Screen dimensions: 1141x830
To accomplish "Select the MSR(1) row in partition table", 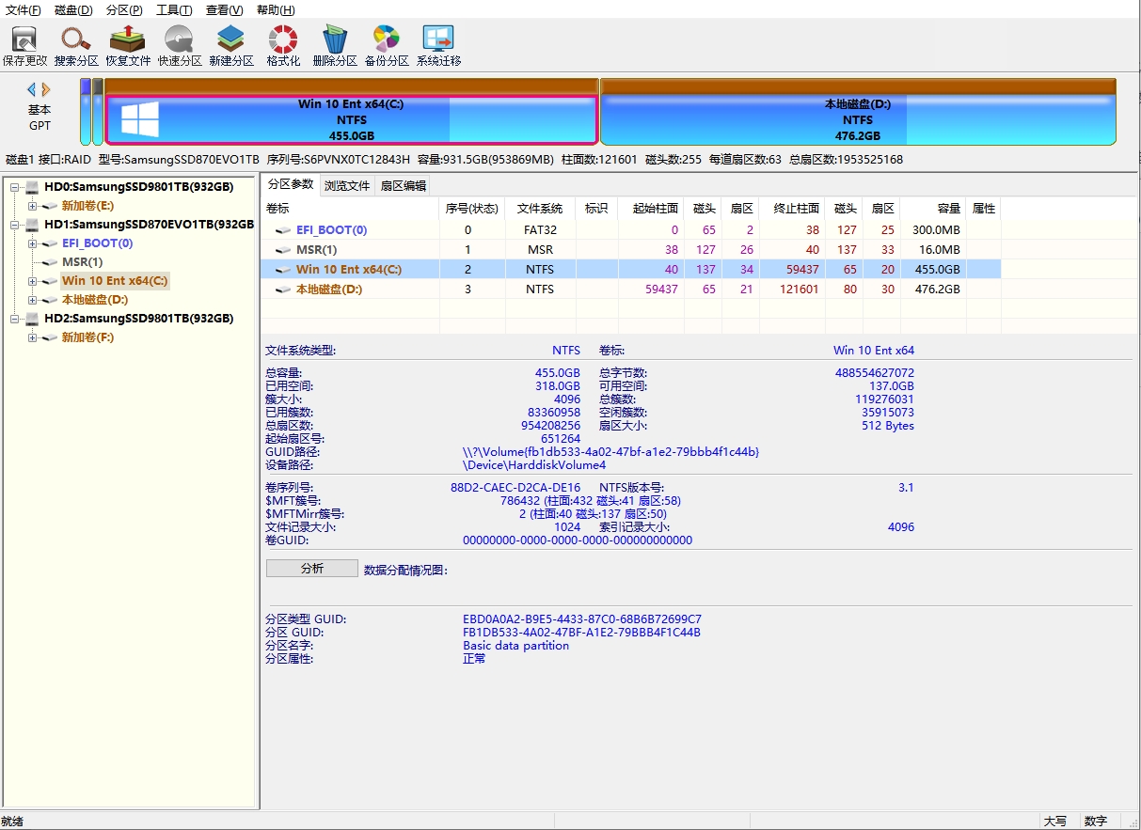I will 316,250.
